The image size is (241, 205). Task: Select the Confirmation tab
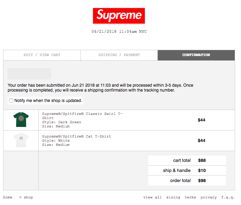click(x=196, y=55)
